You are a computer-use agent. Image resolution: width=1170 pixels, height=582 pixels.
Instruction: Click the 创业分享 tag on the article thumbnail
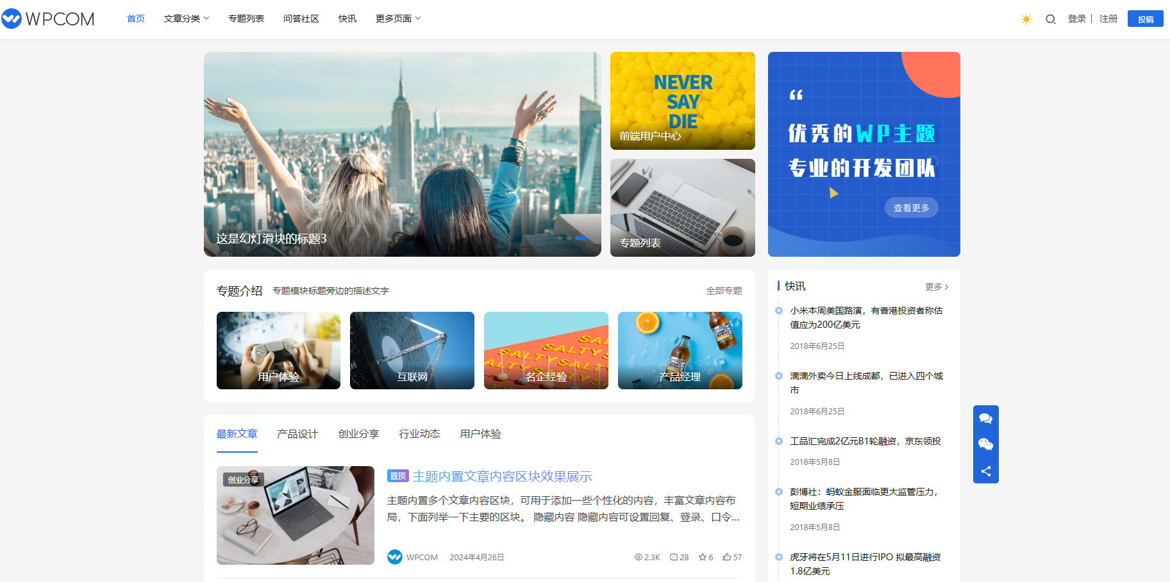[244, 480]
